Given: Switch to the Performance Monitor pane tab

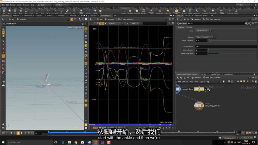Looking at the screenshot, I should click(x=201, y=16).
